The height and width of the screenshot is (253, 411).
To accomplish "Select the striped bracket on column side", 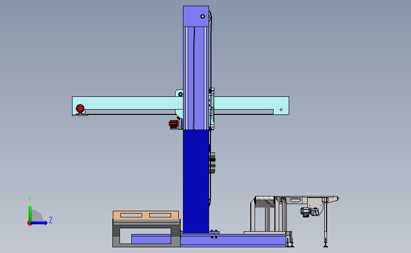I will pos(212,163).
